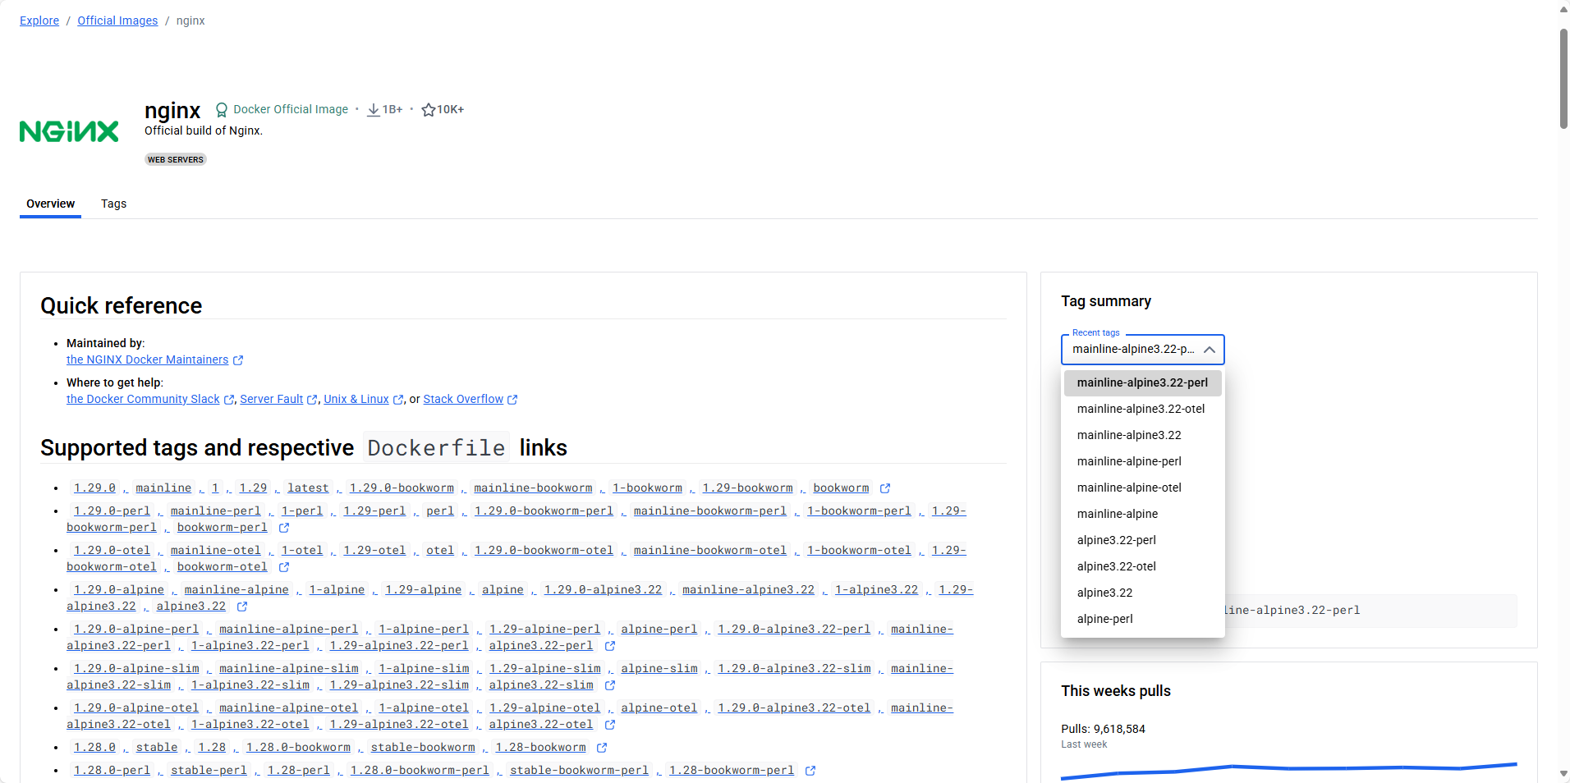Click the weekly pulls line chart
This screenshot has width=1570, height=783.
(1288, 770)
